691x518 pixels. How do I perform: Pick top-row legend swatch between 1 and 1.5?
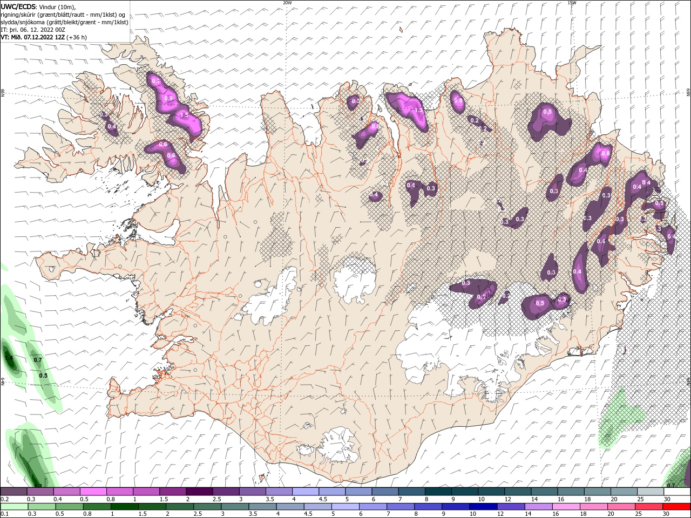click(146, 492)
